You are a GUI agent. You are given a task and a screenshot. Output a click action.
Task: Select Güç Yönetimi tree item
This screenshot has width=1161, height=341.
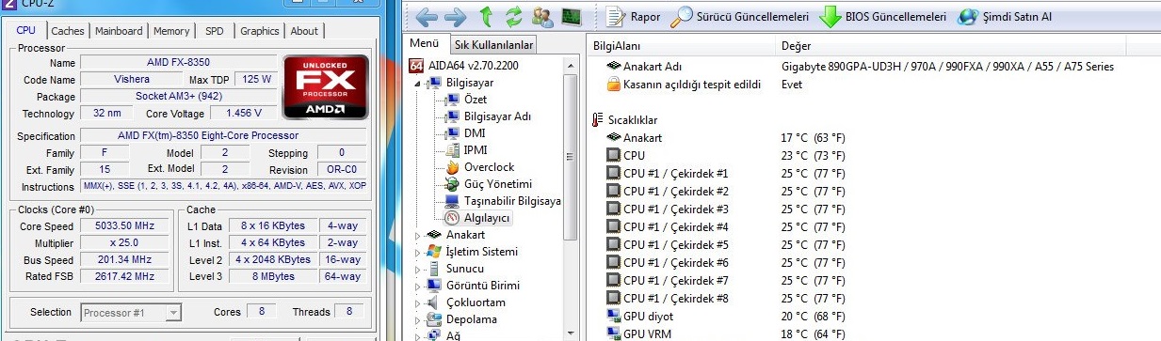point(498,184)
